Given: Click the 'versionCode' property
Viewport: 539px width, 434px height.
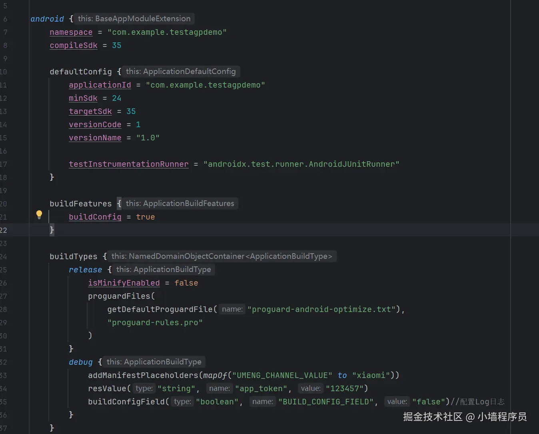Looking at the screenshot, I should [x=95, y=124].
